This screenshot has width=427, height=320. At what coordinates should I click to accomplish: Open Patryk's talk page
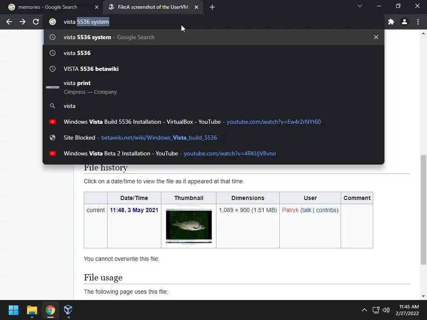(306, 210)
